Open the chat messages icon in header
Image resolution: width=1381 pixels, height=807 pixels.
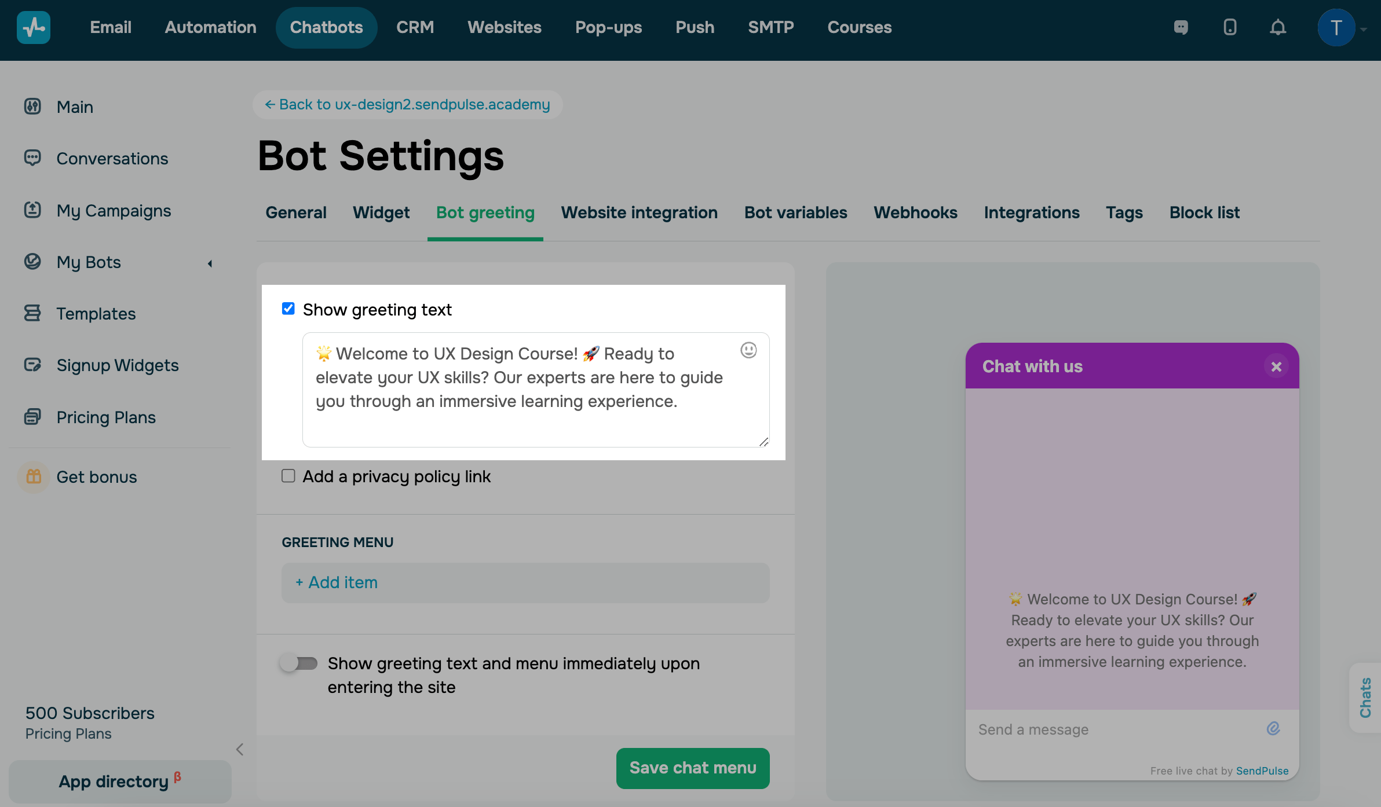[x=1181, y=27]
